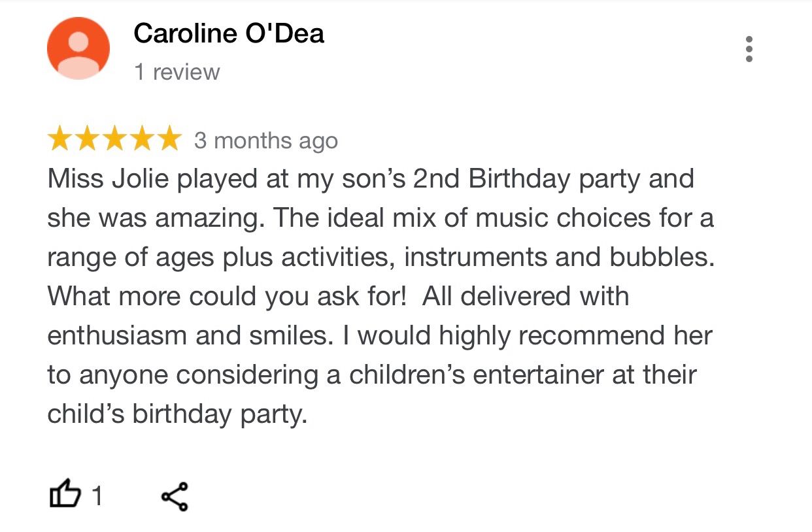
Task: Open Caroline O'Dea's reviewer profile name
Action: click(x=229, y=33)
